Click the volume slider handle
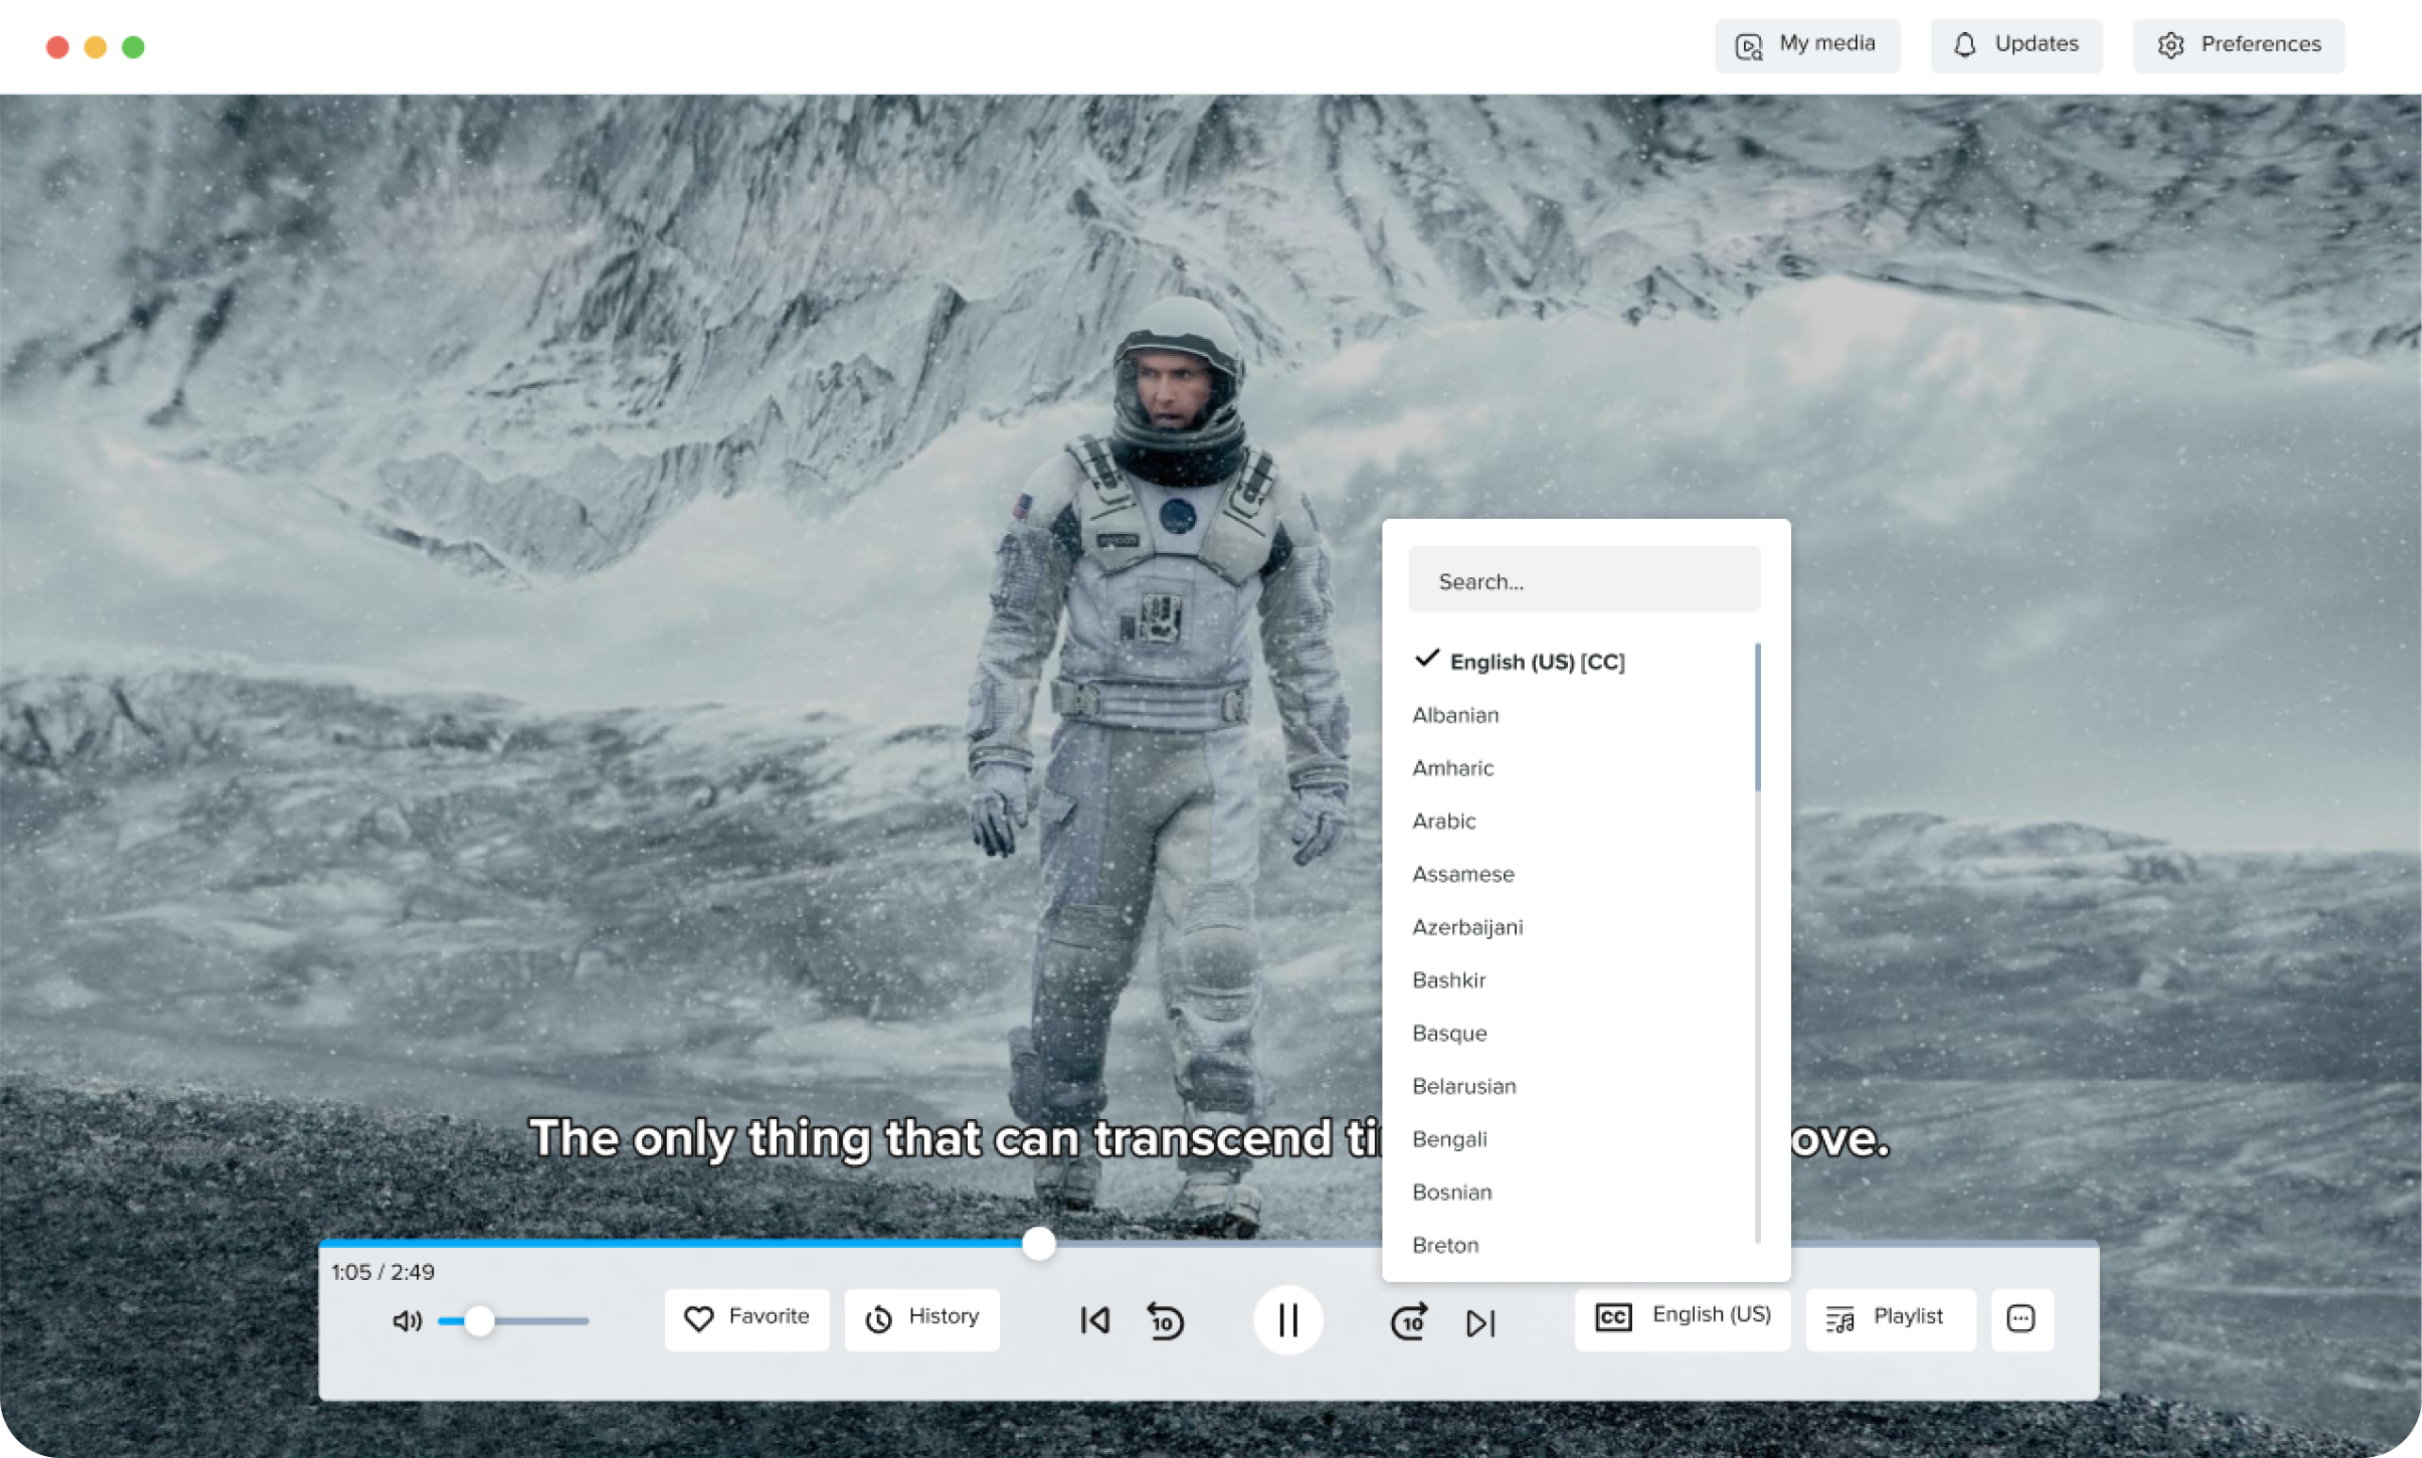The image size is (2422, 1458). click(x=479, y=1321)
